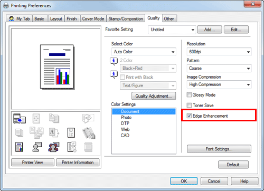
Task: Uncheck the Edge Enhancement checkbox
Action: pos(189,116)
